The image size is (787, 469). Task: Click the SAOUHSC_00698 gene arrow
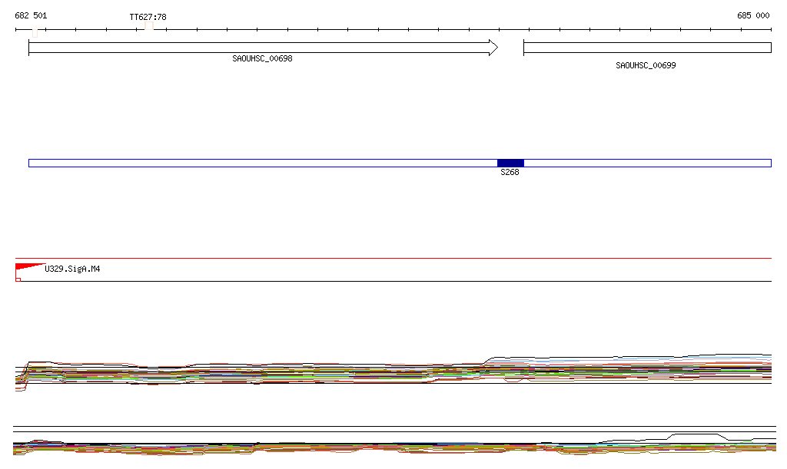tap(261, 48)
